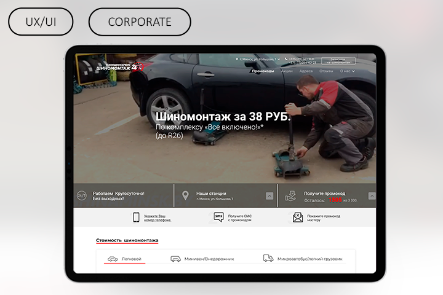Viewport: 443px width, 295px height.
Task: Click the hero heading Шиномонтаж за 38 РУБ.
Action: (223, 116)
